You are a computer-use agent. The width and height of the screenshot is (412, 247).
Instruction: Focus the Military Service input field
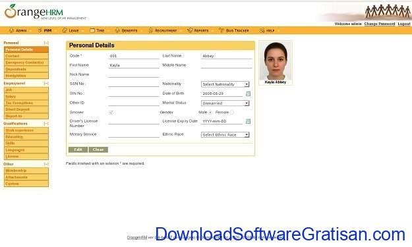134,134
